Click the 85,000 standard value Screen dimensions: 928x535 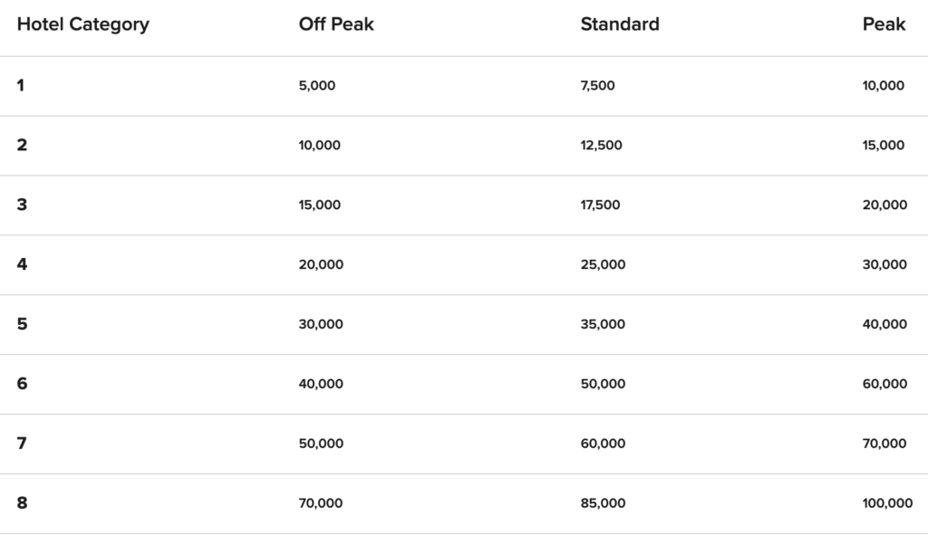603,503
